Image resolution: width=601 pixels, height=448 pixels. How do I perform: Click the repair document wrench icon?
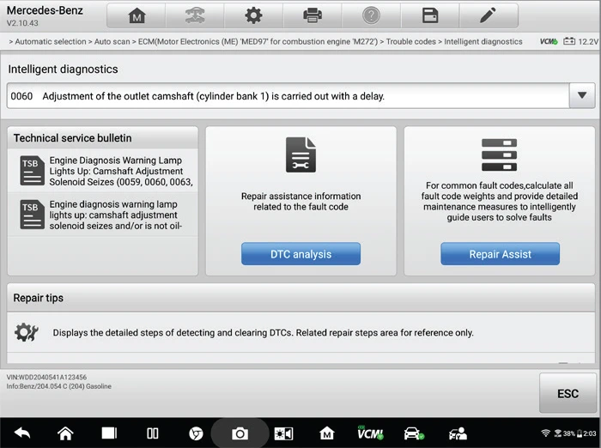pos(300,154)
